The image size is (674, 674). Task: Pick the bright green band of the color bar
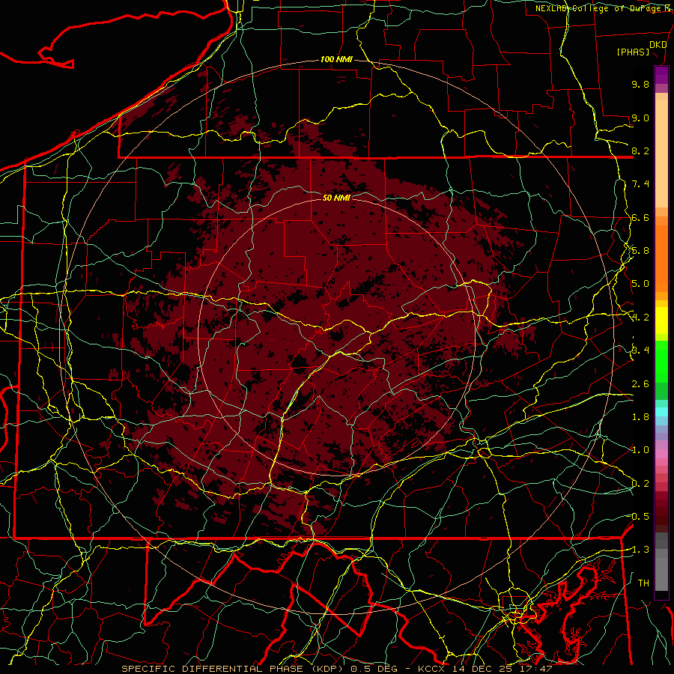661,362
